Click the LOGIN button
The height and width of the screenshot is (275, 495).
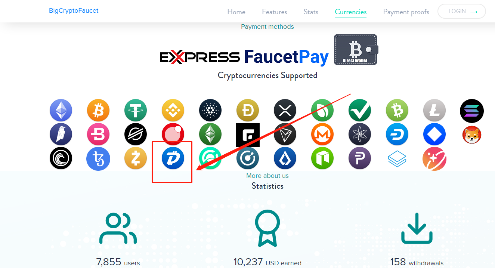pyautogui.click(x=462, y=11)
